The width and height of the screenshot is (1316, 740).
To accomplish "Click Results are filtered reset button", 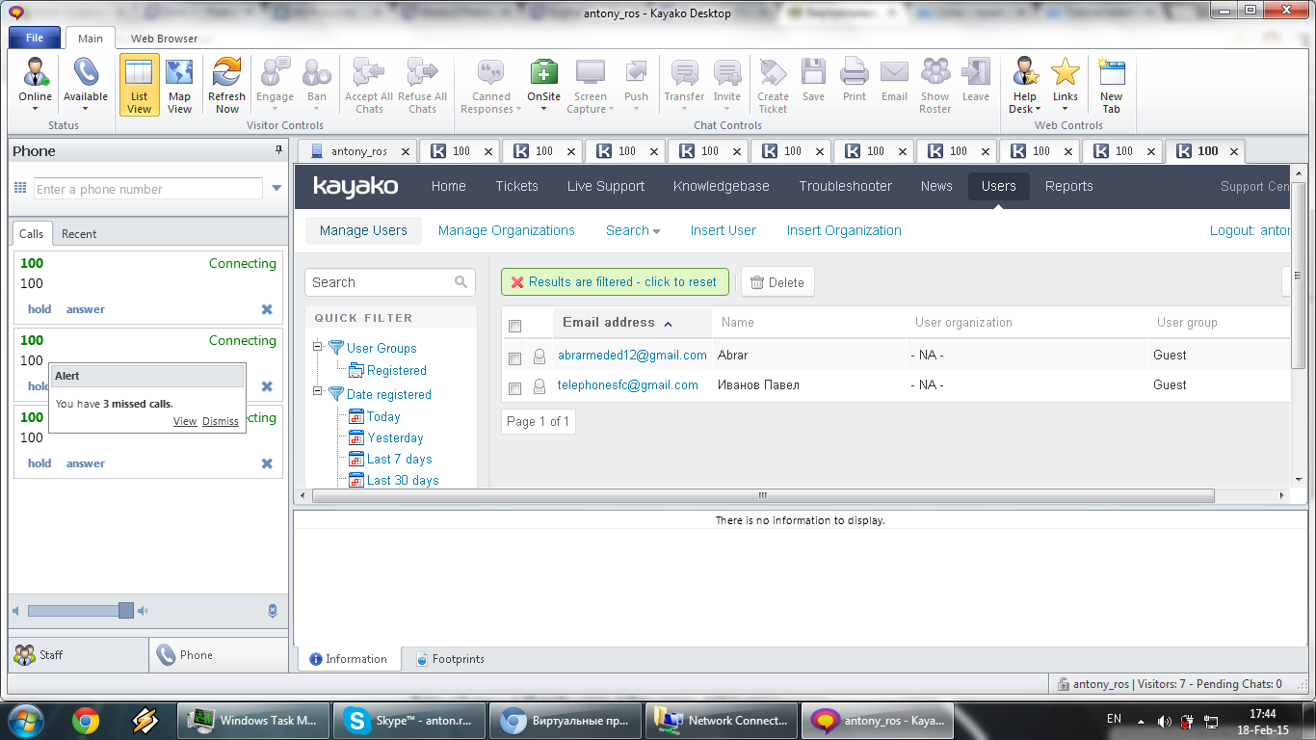I will click(615, 282).
